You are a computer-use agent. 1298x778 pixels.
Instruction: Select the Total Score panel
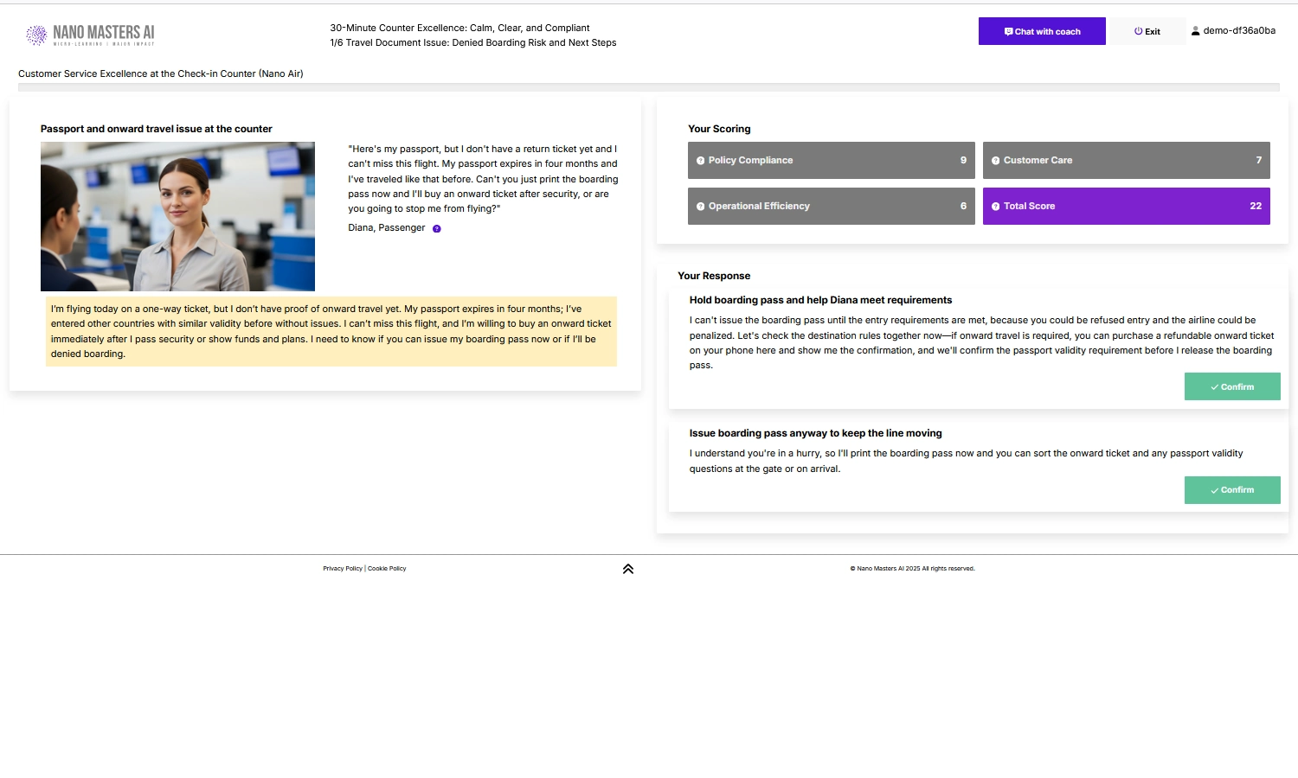coord(1127,206)
